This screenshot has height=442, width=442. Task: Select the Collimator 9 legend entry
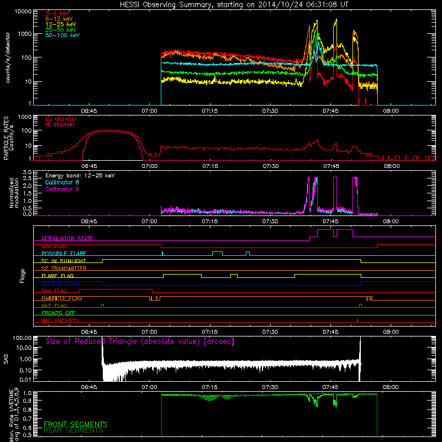pyautogui.click(x=62, y=189)
